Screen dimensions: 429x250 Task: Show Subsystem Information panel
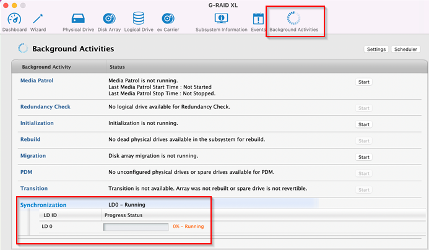(x=220, y=19)
